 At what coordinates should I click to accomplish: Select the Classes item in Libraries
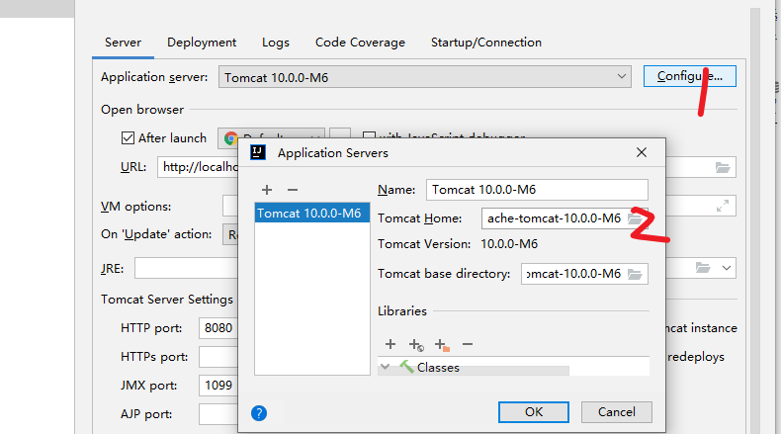pos(438,367)
